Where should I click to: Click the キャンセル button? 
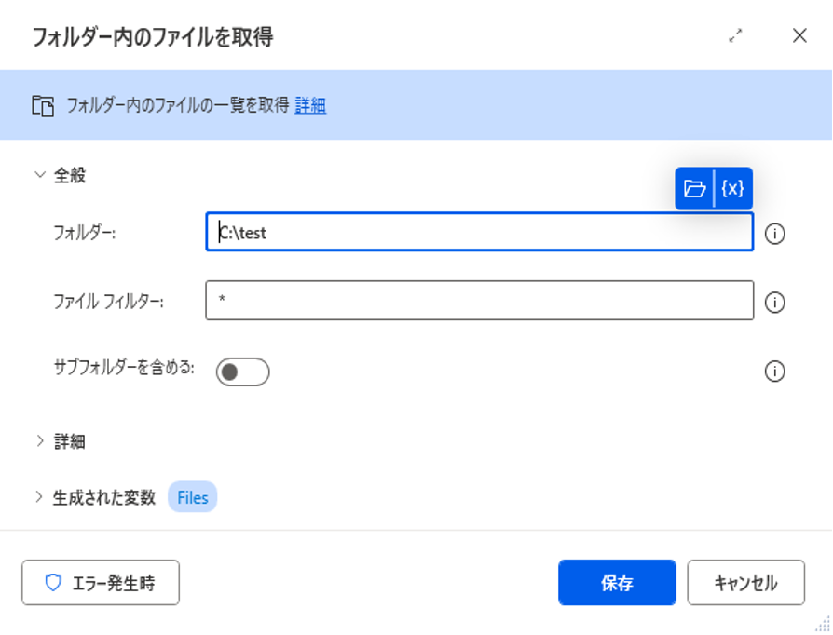pos(745,583)
